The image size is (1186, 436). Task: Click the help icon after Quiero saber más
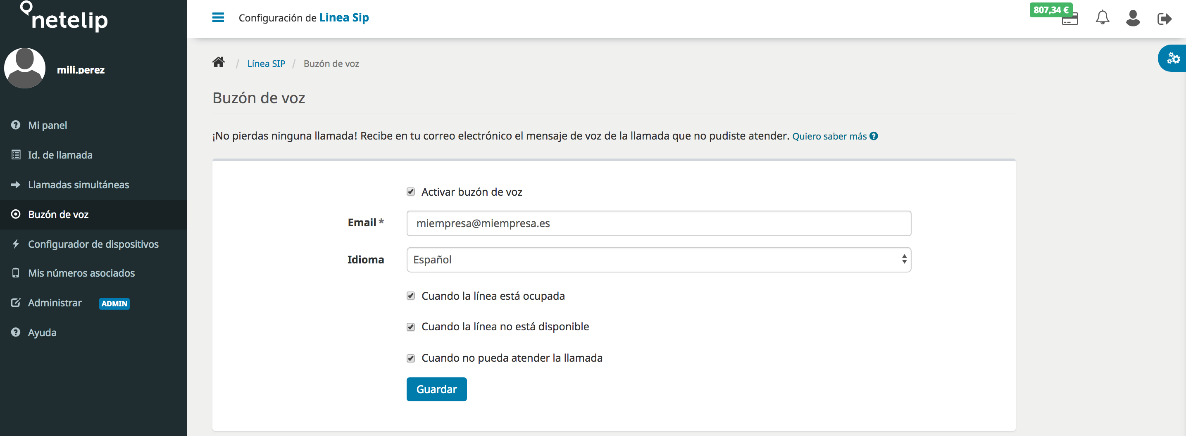pyautogui.click(x=874, y=136)
